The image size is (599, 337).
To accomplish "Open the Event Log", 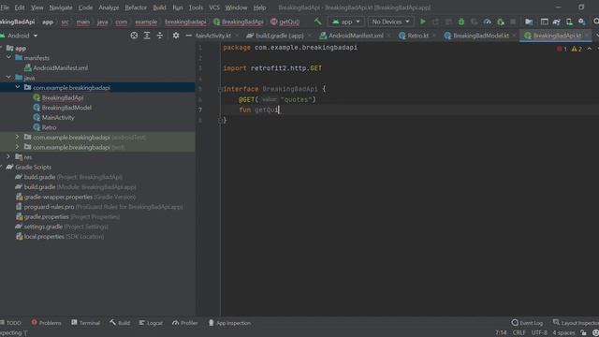I will (527, 323).
